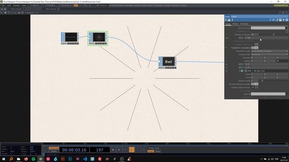Open Photoshop from taskbar
The image size is (289, 162).
click(70, 159)
